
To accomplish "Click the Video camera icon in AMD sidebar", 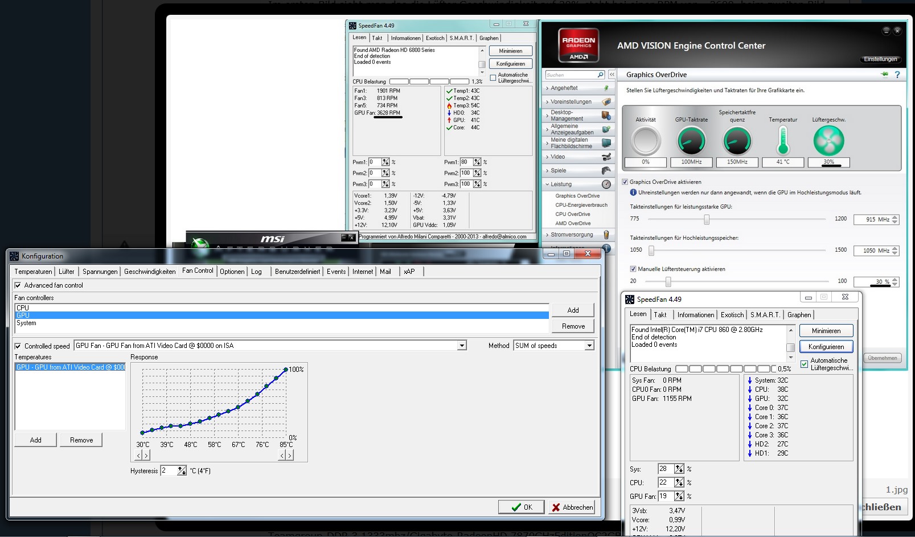I will coord(606,157).
